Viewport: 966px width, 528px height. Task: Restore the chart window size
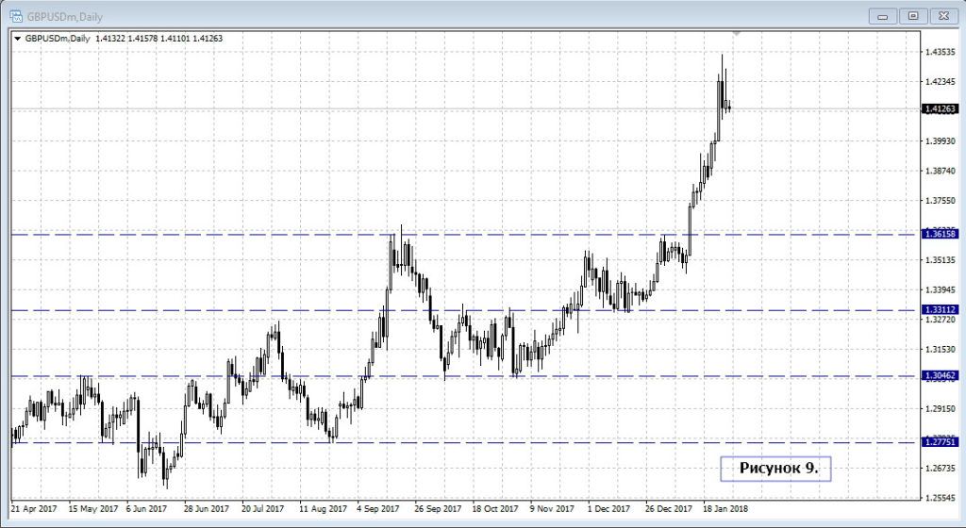[x=912, y=15]
